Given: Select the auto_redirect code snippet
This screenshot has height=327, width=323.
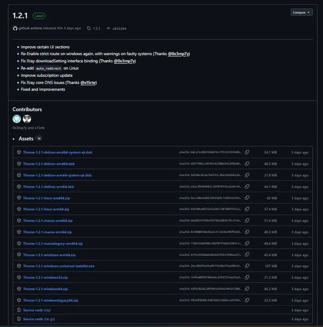Looking at the screenshot, I should [48, 68].
